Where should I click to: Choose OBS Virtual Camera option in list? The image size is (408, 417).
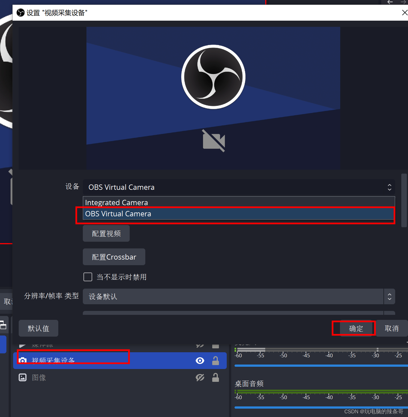click(x=239, y=214)
